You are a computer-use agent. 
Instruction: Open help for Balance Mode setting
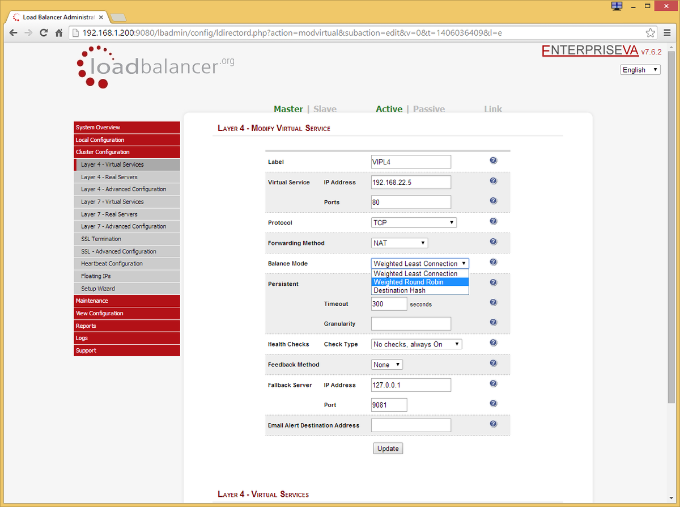tap(493, 261)
